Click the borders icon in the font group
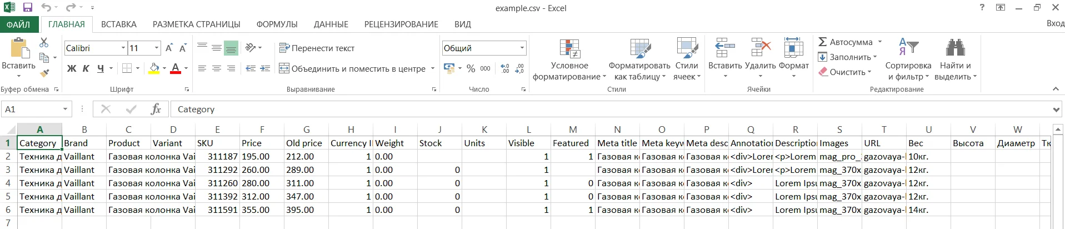This screenshot has height=229, width=1065. tap(127, 68)
